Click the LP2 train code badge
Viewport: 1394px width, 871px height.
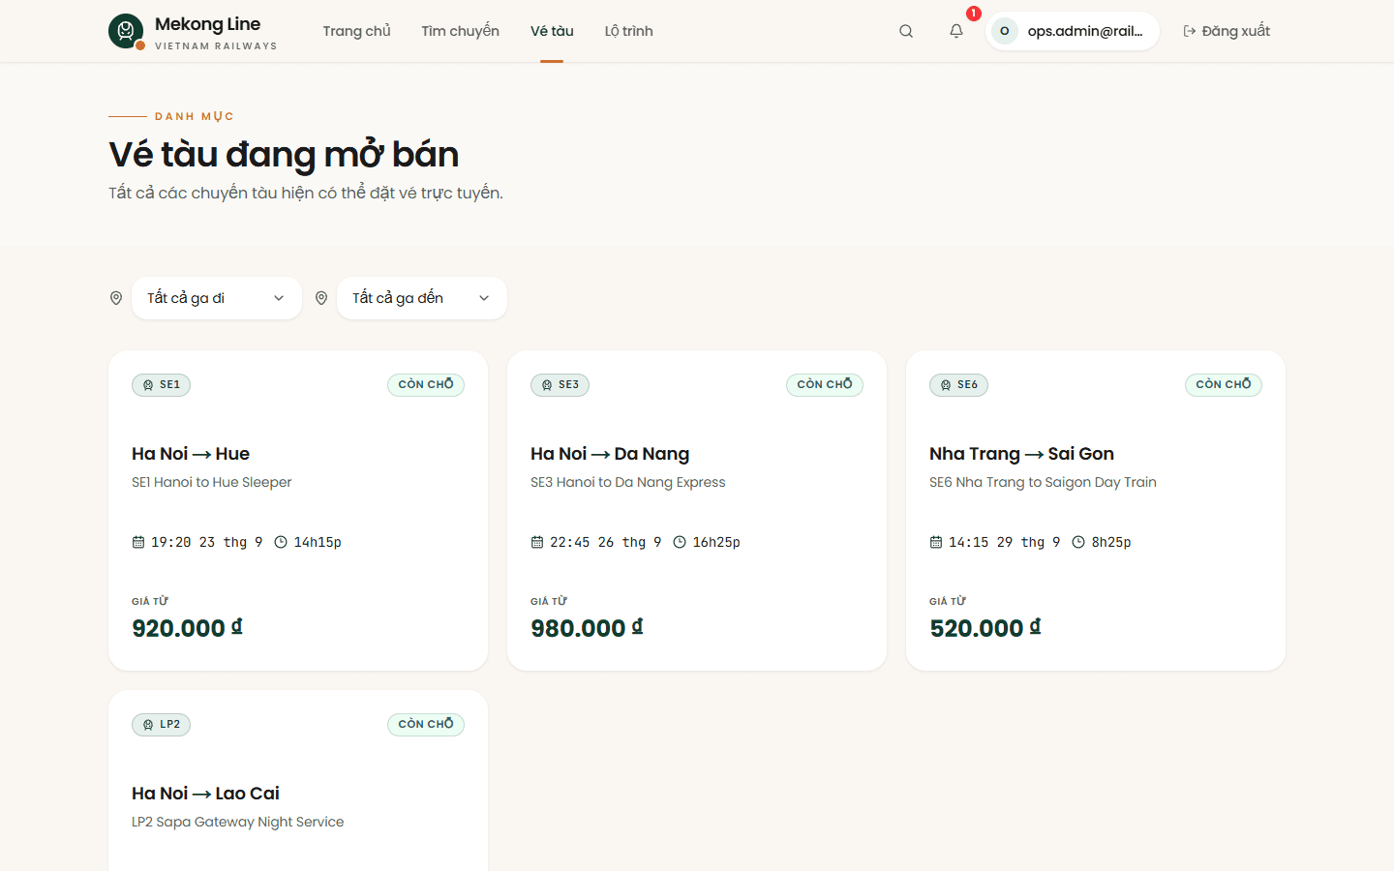click(x=161, y=724)
